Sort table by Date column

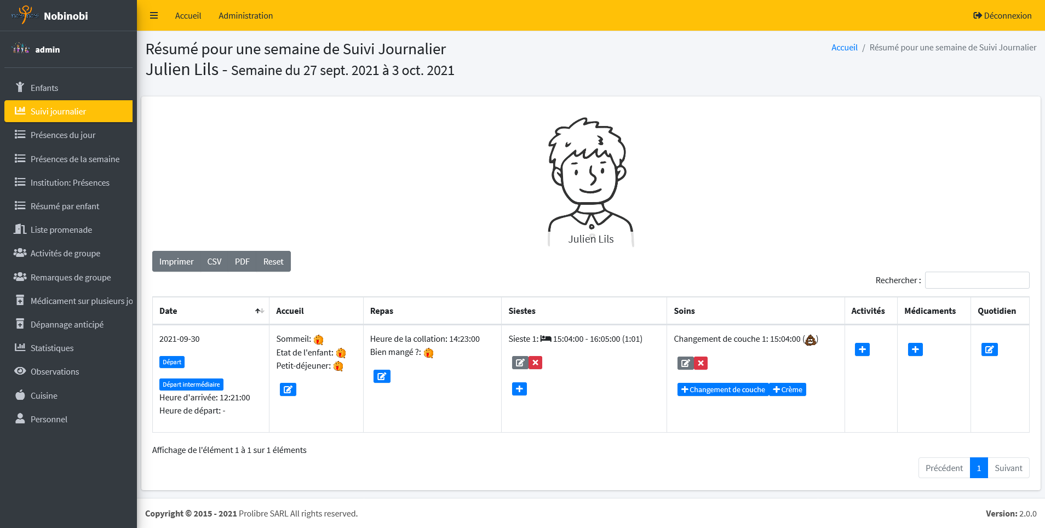tap(211, 311)
